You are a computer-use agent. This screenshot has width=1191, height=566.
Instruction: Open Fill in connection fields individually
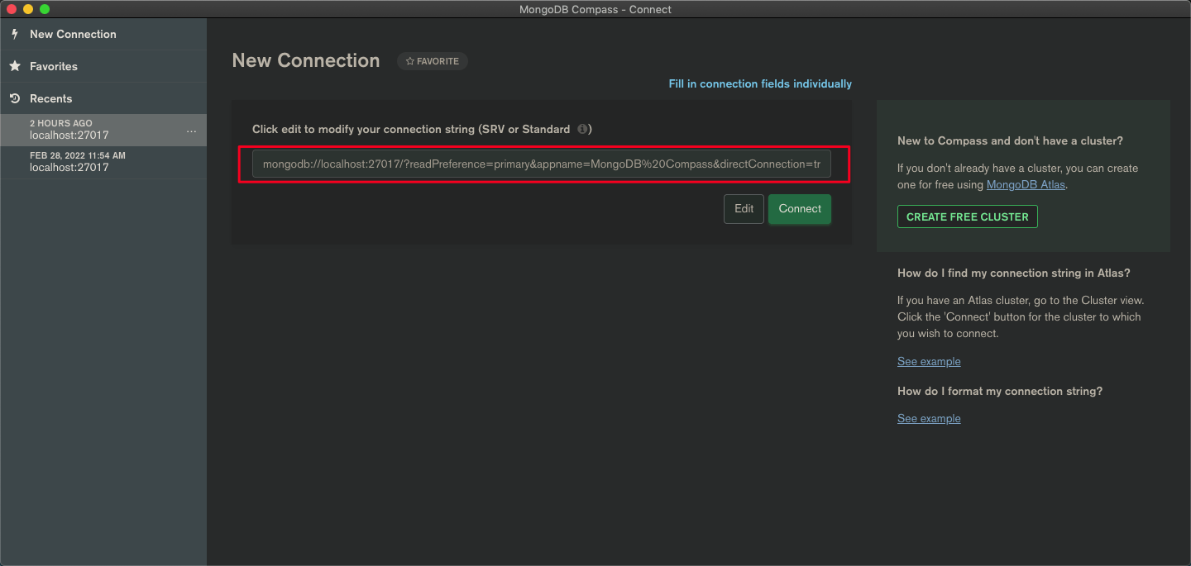coord(759,83)
